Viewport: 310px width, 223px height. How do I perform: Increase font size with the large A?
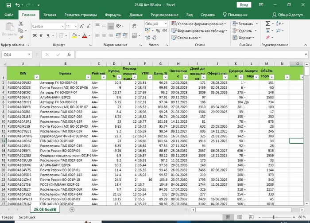81,26
